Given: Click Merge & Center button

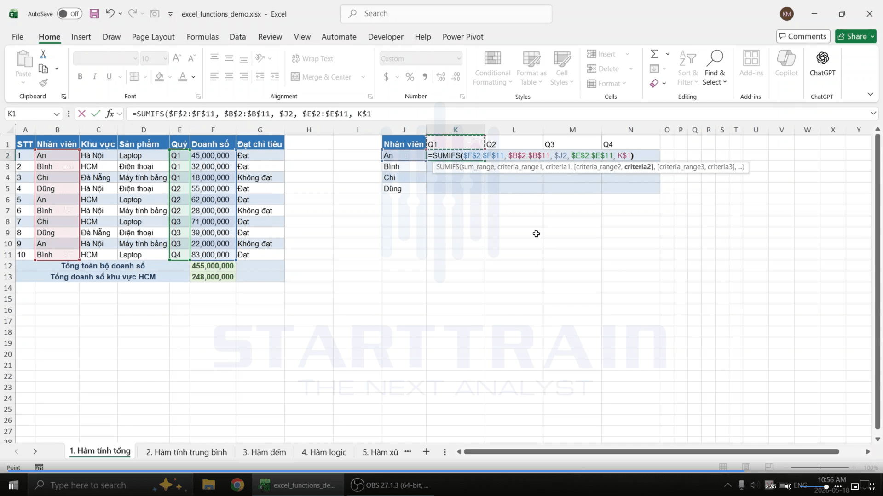Looking at the screenshot, I should pos(322,77).
